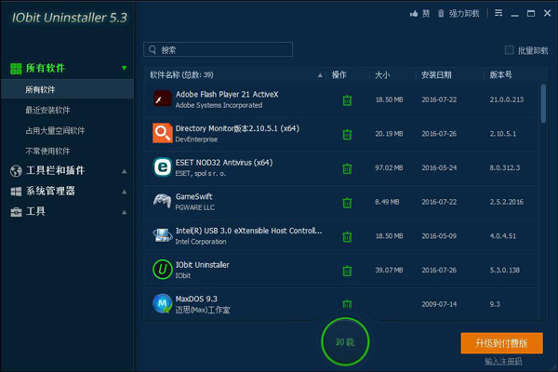Click the PGWARE LLC publisher text
Screen dimensions: 558x372
pyautogui.click(x=195, y=207)
